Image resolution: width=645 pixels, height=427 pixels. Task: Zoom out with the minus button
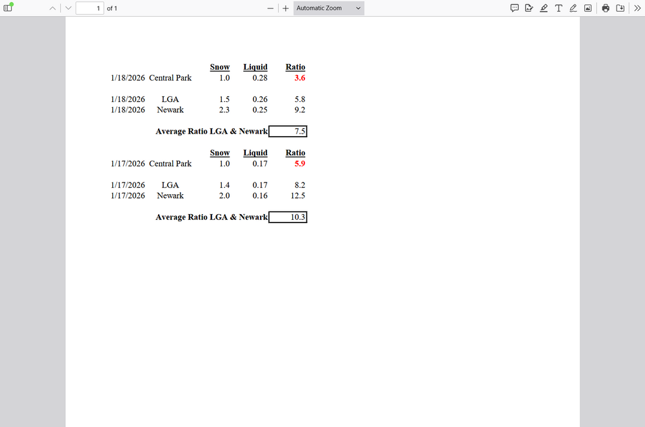(271, 8)
